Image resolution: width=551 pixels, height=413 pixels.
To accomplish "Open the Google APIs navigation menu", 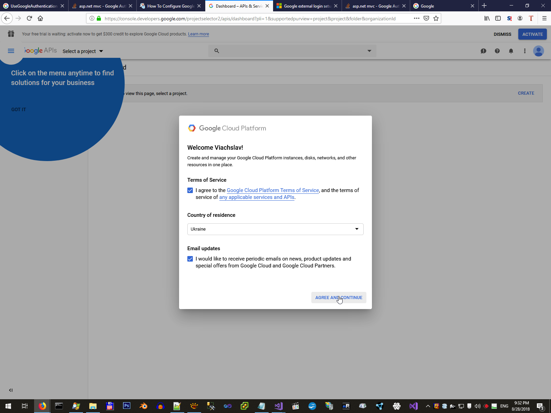I will click(x=11, y=51).
